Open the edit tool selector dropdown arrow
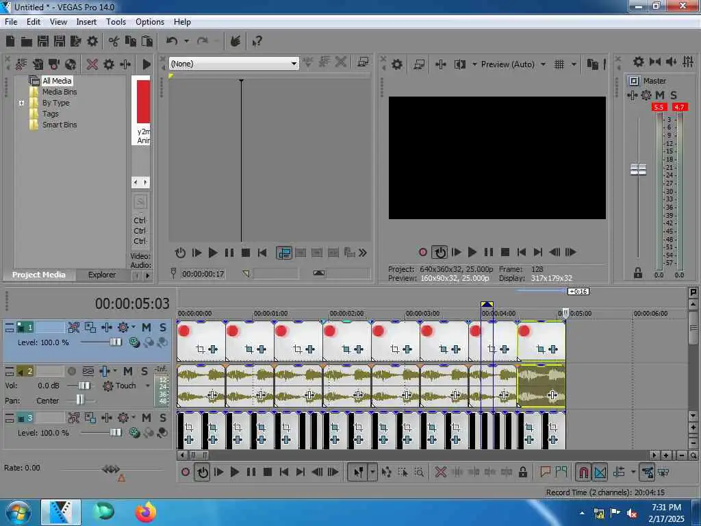Screen dimensions: 701x526 (372, 472)
